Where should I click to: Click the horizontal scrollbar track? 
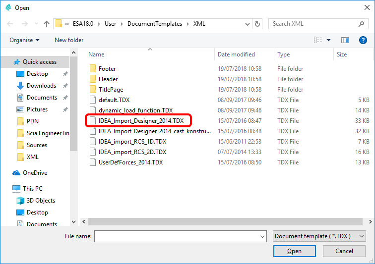pyautogui.click(x=225, y=222)
